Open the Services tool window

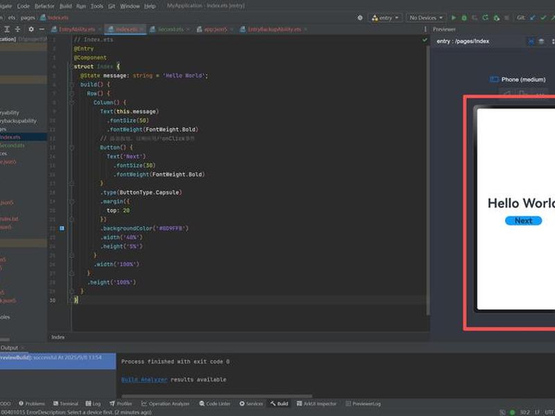coord(251,404)
